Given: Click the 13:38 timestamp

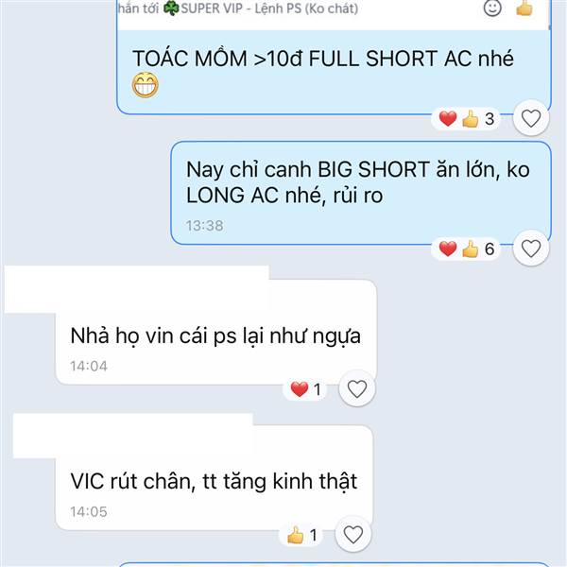Looking at the screenshot, I should point(205,226).
